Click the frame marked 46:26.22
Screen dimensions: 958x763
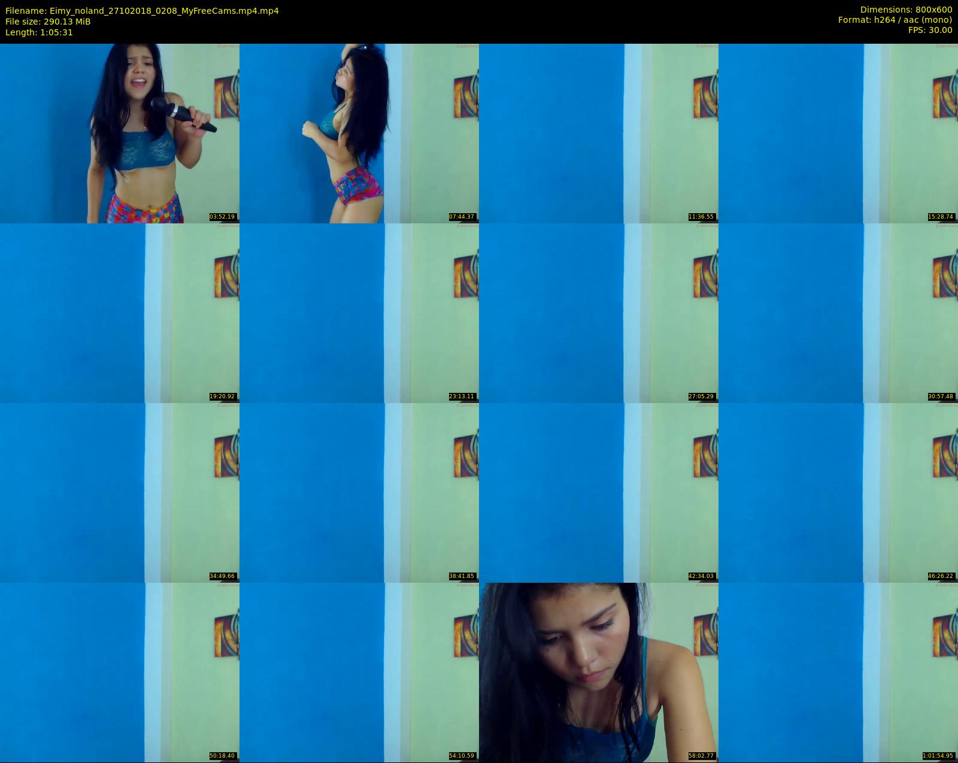[838, 492]
